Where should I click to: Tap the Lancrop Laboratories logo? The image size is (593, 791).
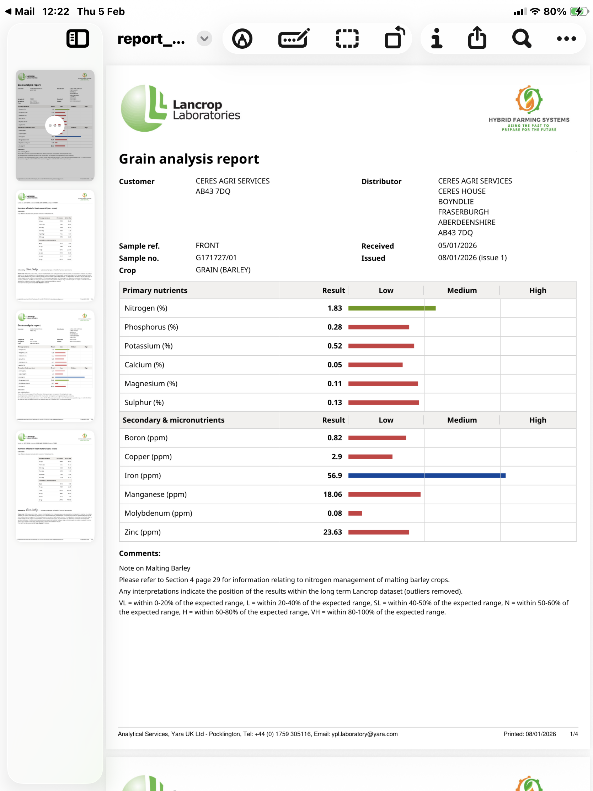(181, 108)
